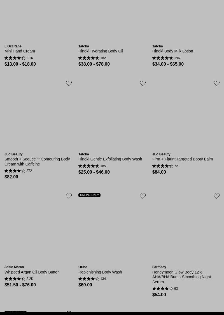Click Mini Hand Cream's 2.1K star rating
224x315 pixels.
[x=19, y=58]
